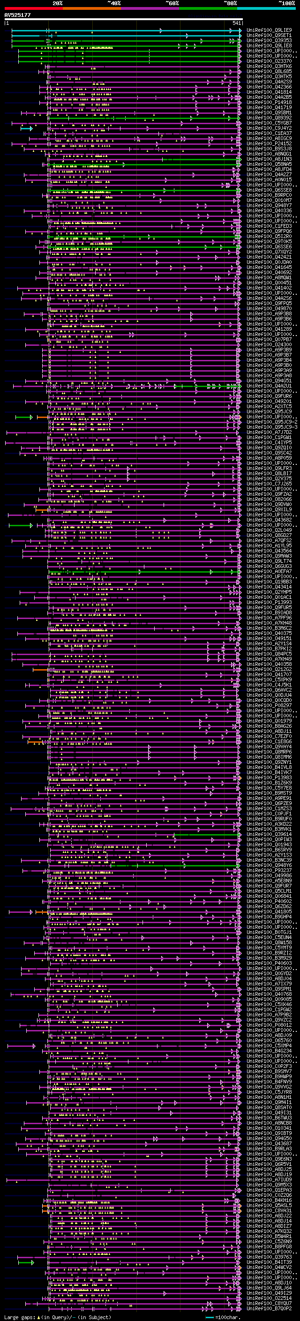Image resolution: width=300 pixels, height=1321 pixels.
Task: Select hit label UniRef100_Q3HTK5
Action: 269,76
